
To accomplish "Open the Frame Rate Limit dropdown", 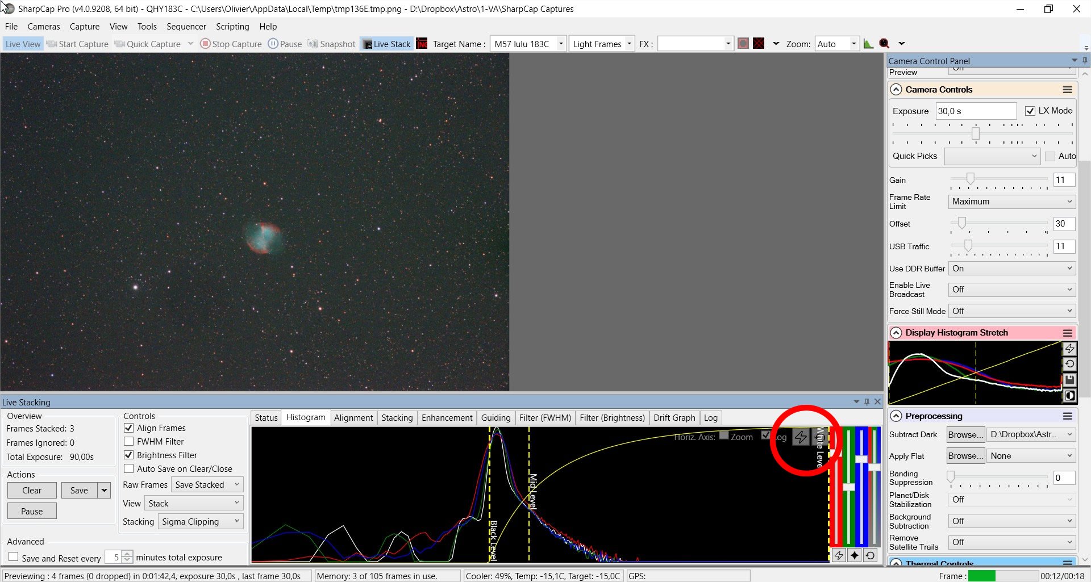I will click(x=1011, y=202).
